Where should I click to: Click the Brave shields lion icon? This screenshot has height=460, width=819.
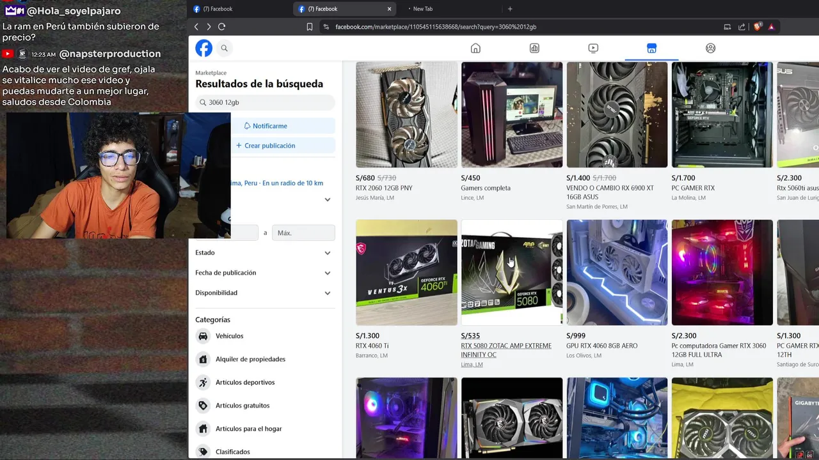(x=758, y=27)
